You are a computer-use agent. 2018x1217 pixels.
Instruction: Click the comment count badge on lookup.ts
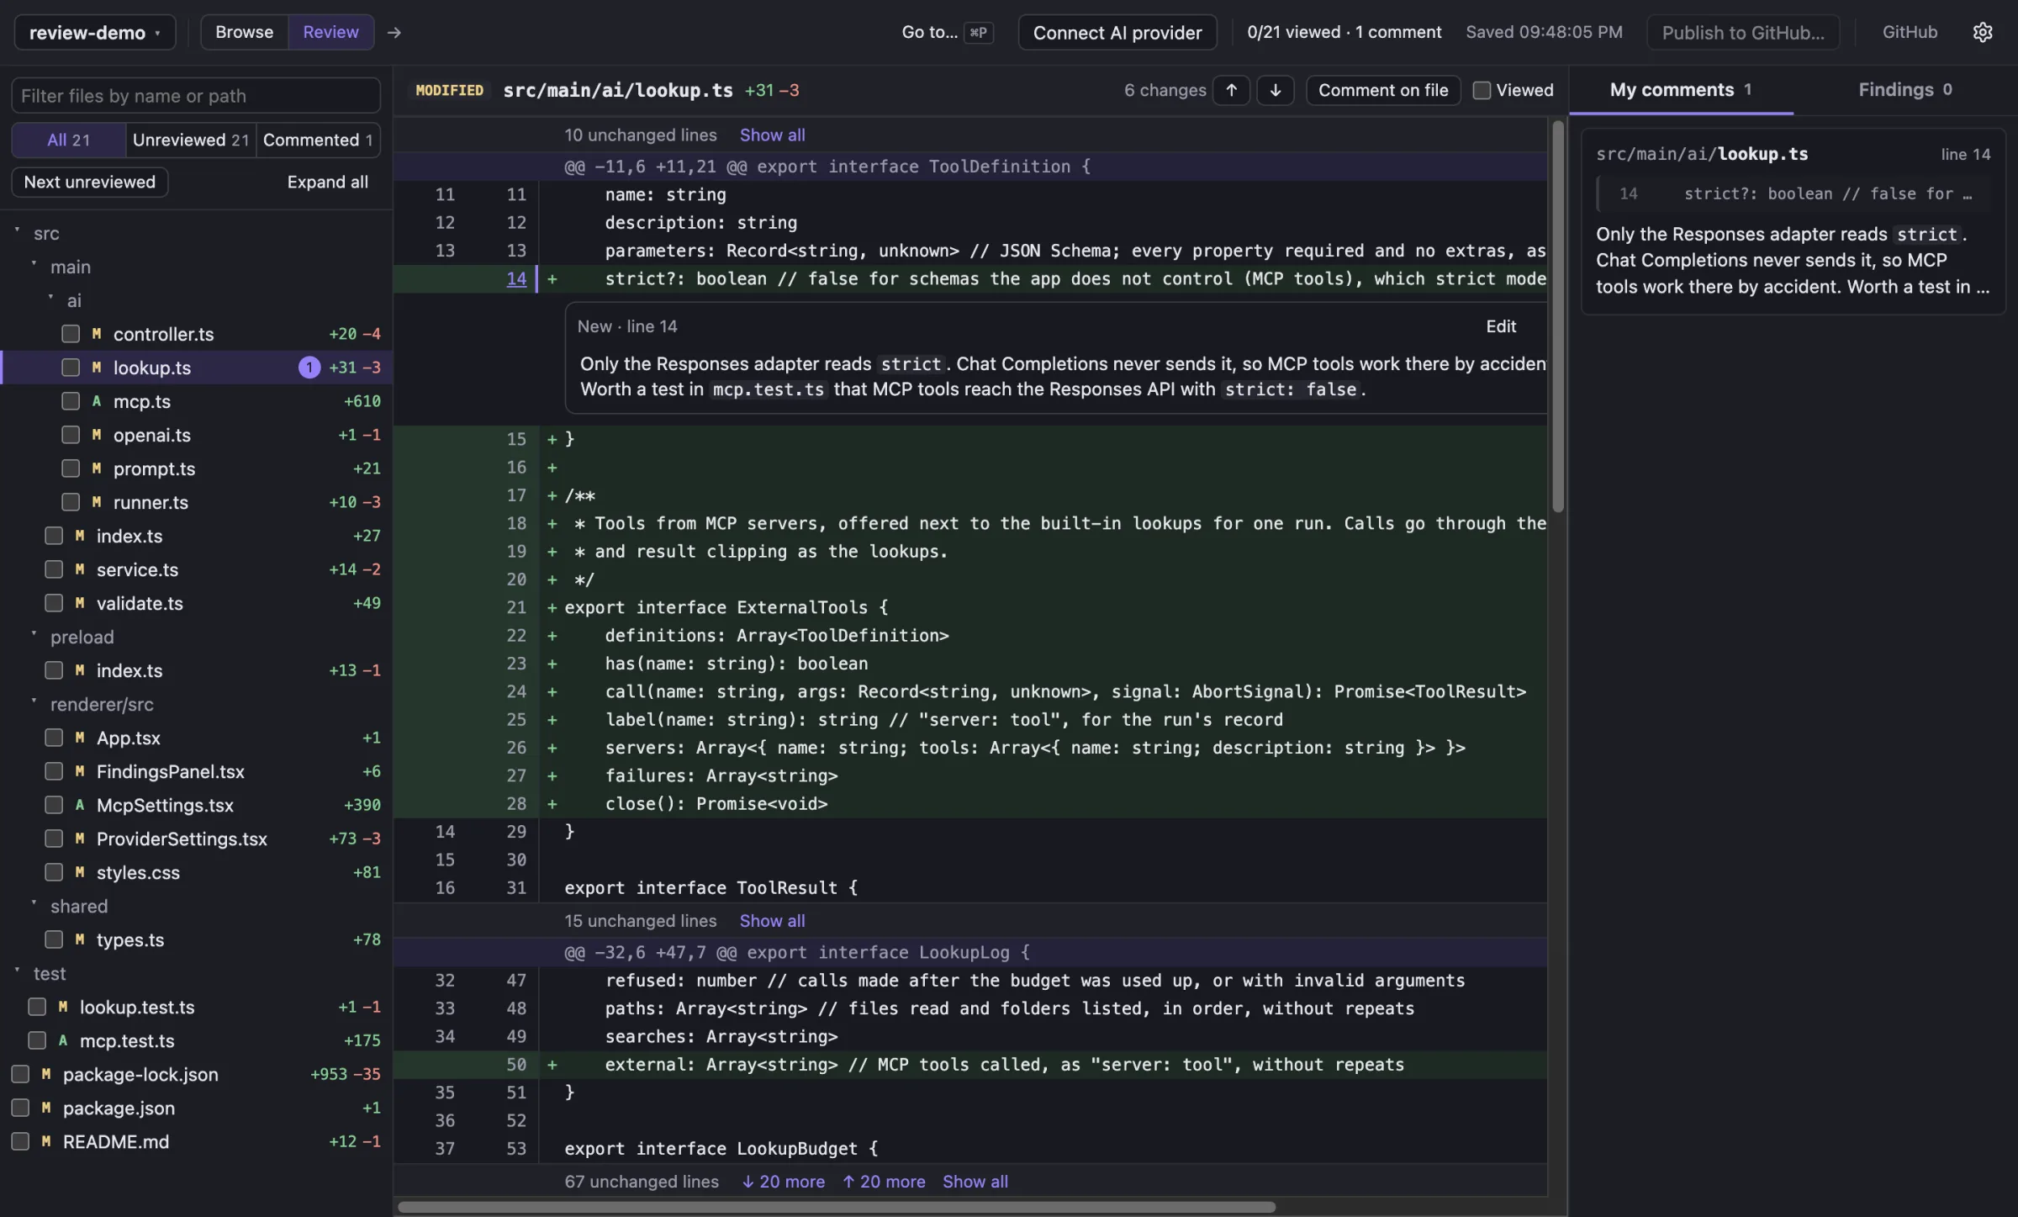click(x=309, y=368)
